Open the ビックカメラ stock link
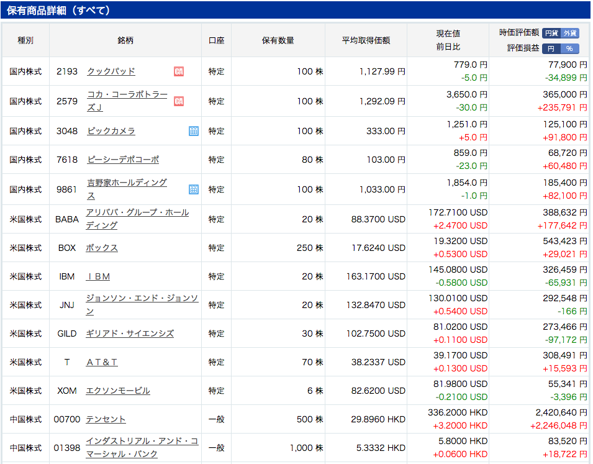The width and height of the screenshot is (593, 464). tap(111, 131)
